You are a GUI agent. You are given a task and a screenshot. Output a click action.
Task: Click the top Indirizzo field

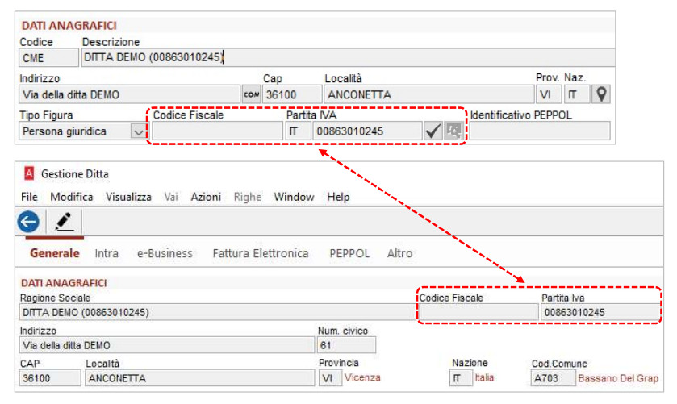pyautogui.click(x=129, y=94)
